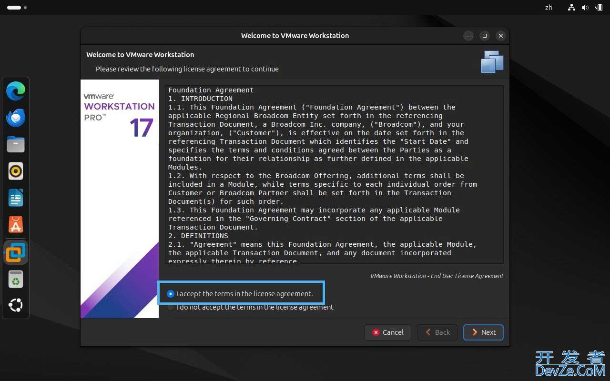Switch input source via zh indicator
Viewport: 610px width, 381px height.
click(549, 8)
